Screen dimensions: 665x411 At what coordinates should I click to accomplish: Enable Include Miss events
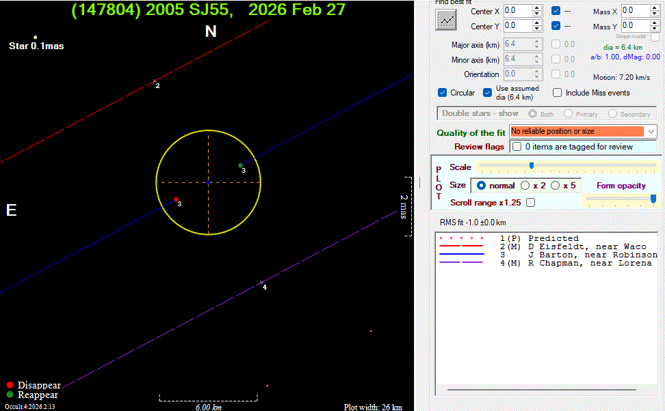point(558,93)
